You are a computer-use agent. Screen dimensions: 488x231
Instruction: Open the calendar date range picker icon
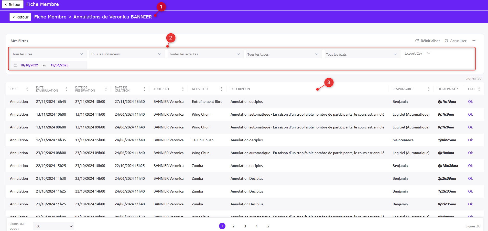(x=15, y=65)
